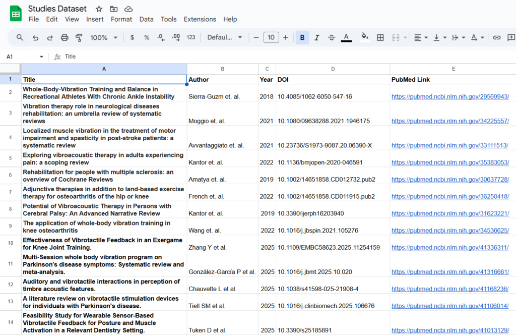Screen dimensions: 516x335
Task: Print the spreadsheet
Action: (x=64, y=37)
